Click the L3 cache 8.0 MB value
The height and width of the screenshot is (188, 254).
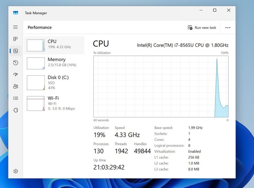(194, 169)
